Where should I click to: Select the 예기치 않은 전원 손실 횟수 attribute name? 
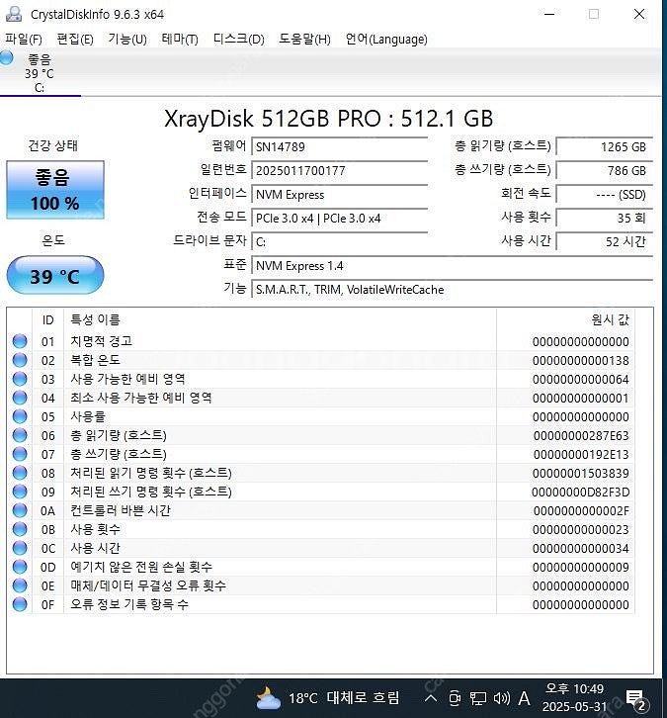[141, 567]
